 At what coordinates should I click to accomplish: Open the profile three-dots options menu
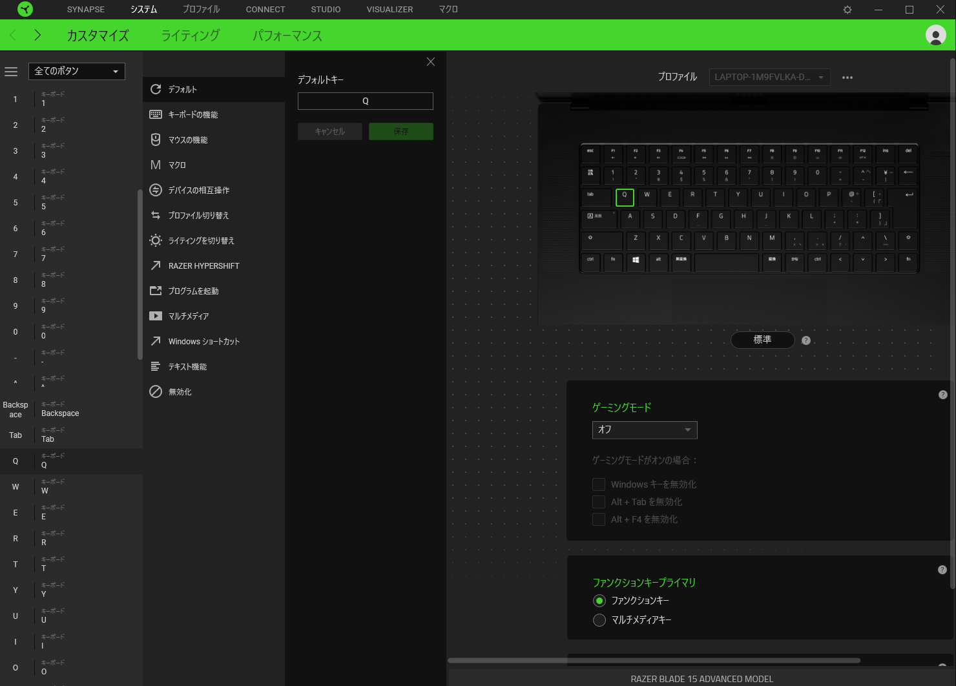click(x=847, y=78)
